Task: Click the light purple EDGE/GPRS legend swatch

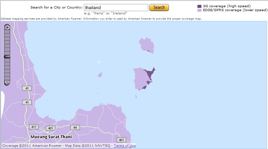Action: (x=199, y=10)
